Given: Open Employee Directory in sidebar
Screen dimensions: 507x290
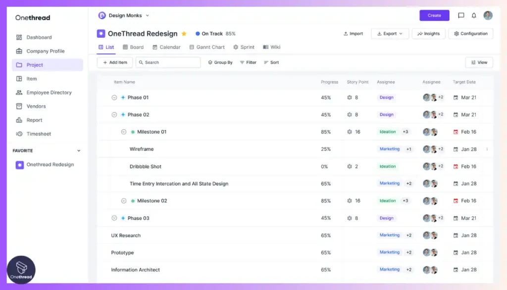Looking at the screenshot, I should tap(44, 93).
